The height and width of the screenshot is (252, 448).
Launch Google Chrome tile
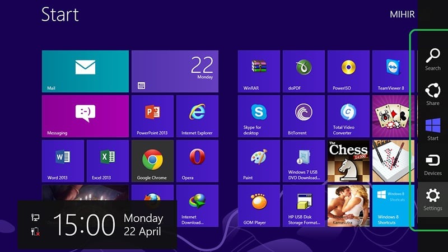[x=152, y=161]
